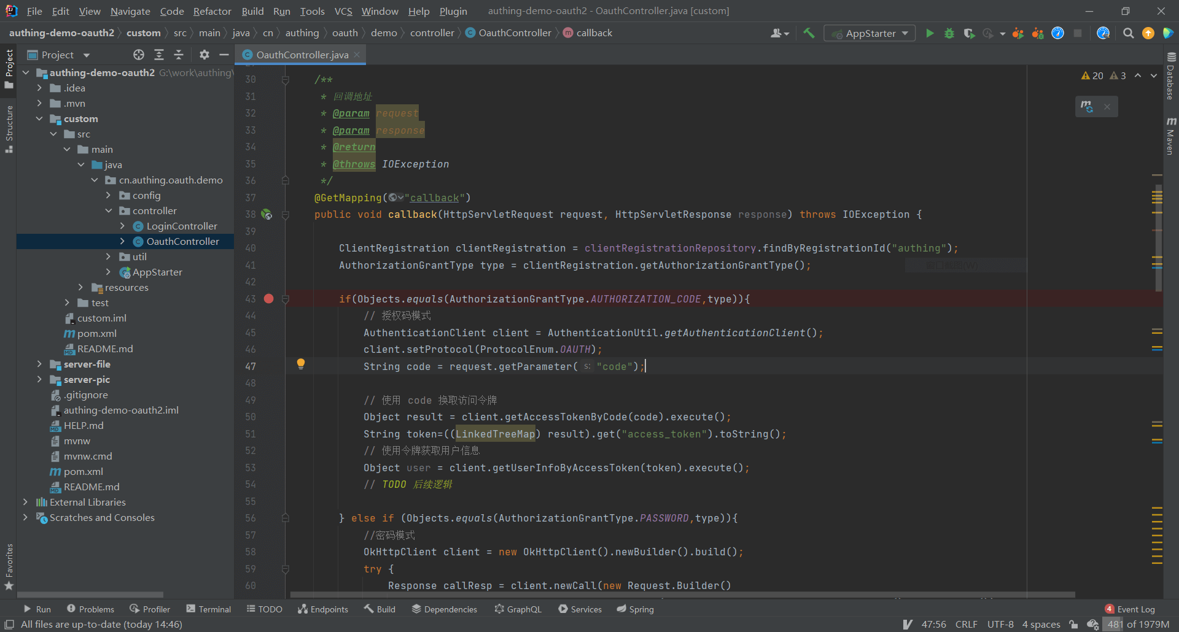Viewport: 1179px width, 632px height.
Task: Click the locate-in-project crosshair icon
Action: pos(139,55)
